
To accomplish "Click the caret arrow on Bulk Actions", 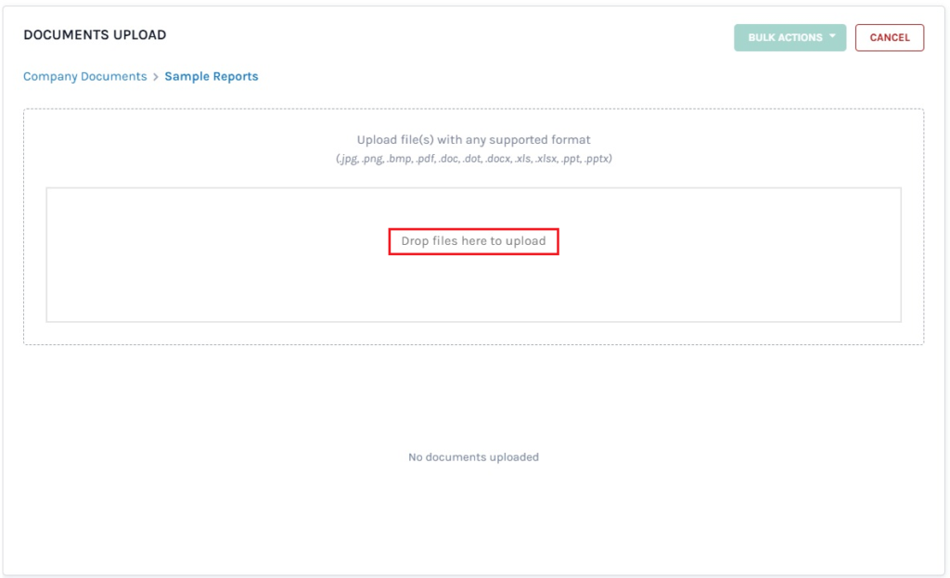I will [832, 37].
